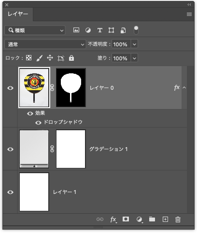
Task: Open the 種類 filter type dropdown
Action: pos(35,30)
